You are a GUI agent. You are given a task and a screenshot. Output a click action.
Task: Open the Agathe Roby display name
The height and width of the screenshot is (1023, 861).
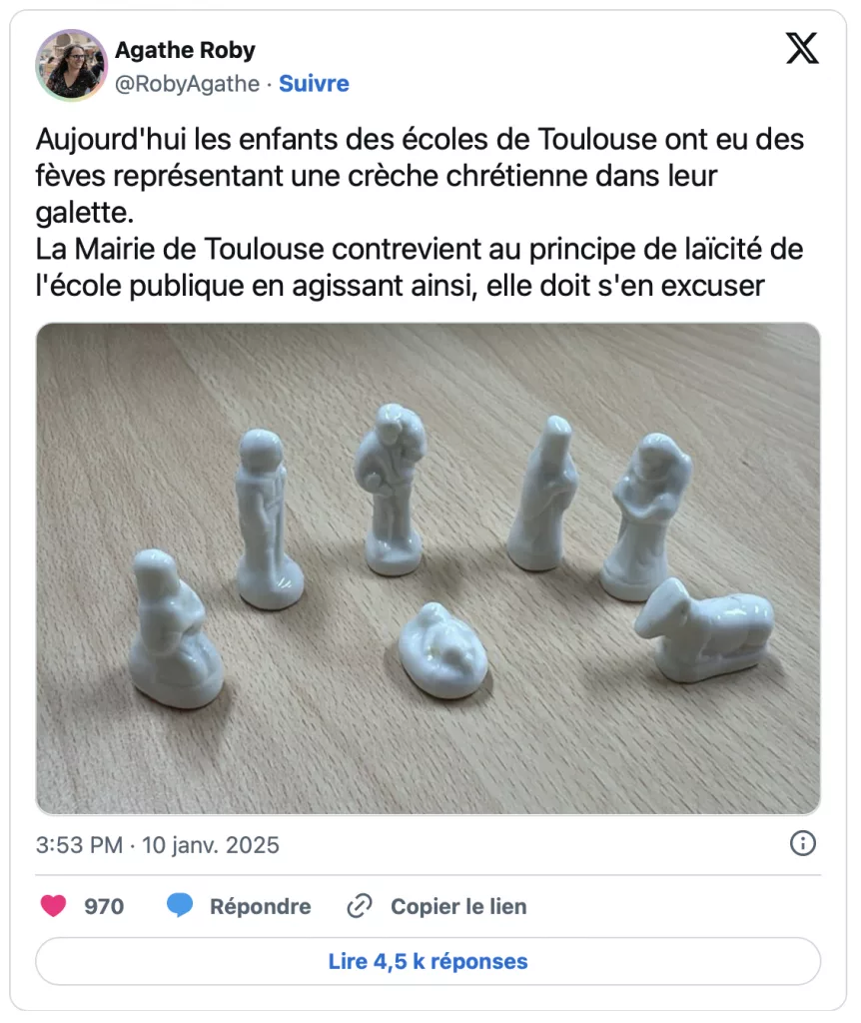185,50
